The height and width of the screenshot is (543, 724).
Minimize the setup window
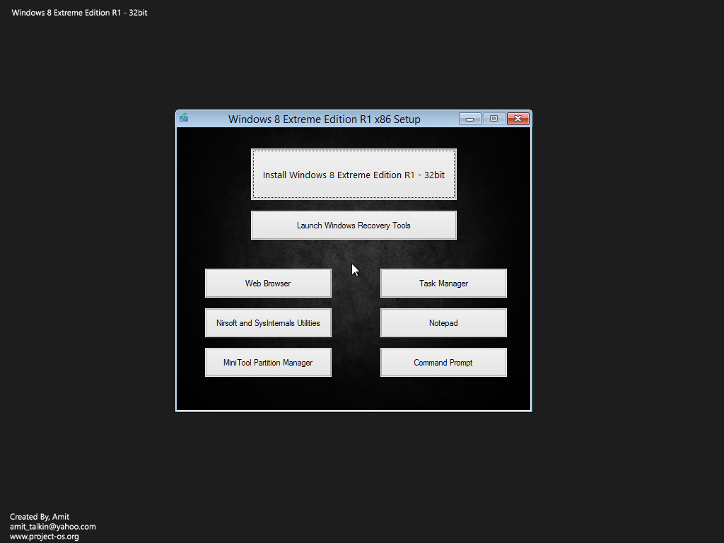pos(469,118)
